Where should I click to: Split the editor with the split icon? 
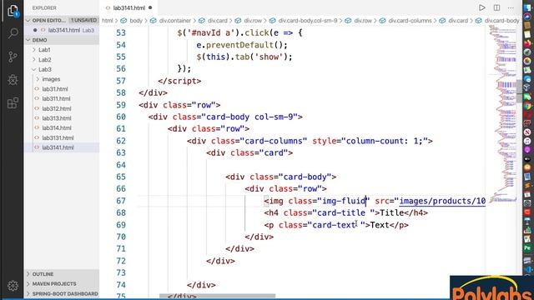point(497,7)
